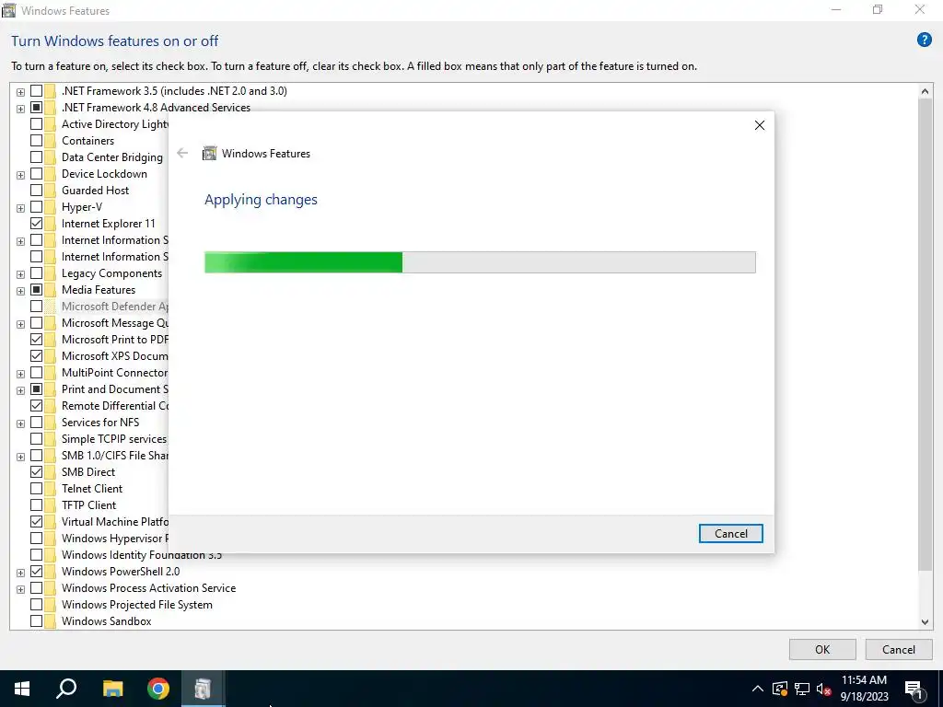
Task: Expand the Legacy Components node
Action: (x=20, y=274)
